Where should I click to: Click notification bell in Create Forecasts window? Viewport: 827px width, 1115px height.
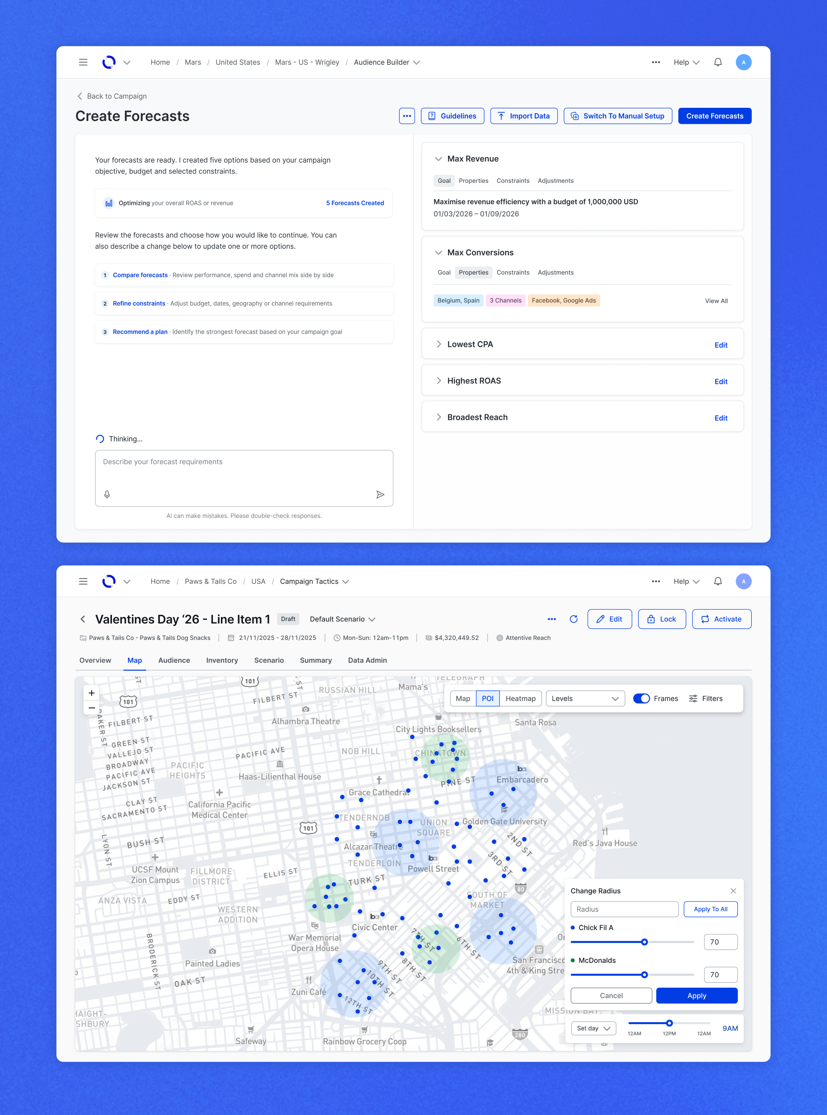point(718,62)
